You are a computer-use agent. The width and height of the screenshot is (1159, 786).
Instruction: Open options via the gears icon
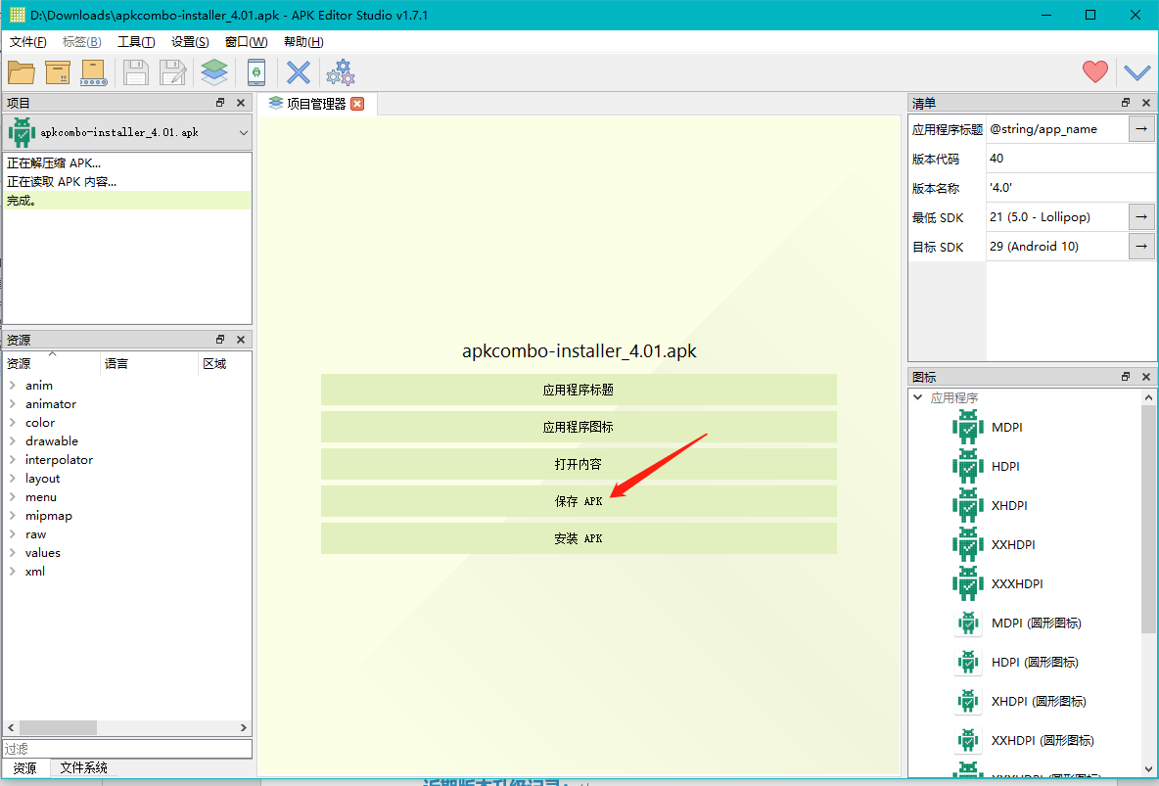pyautogui.click(x=341, y=72)
